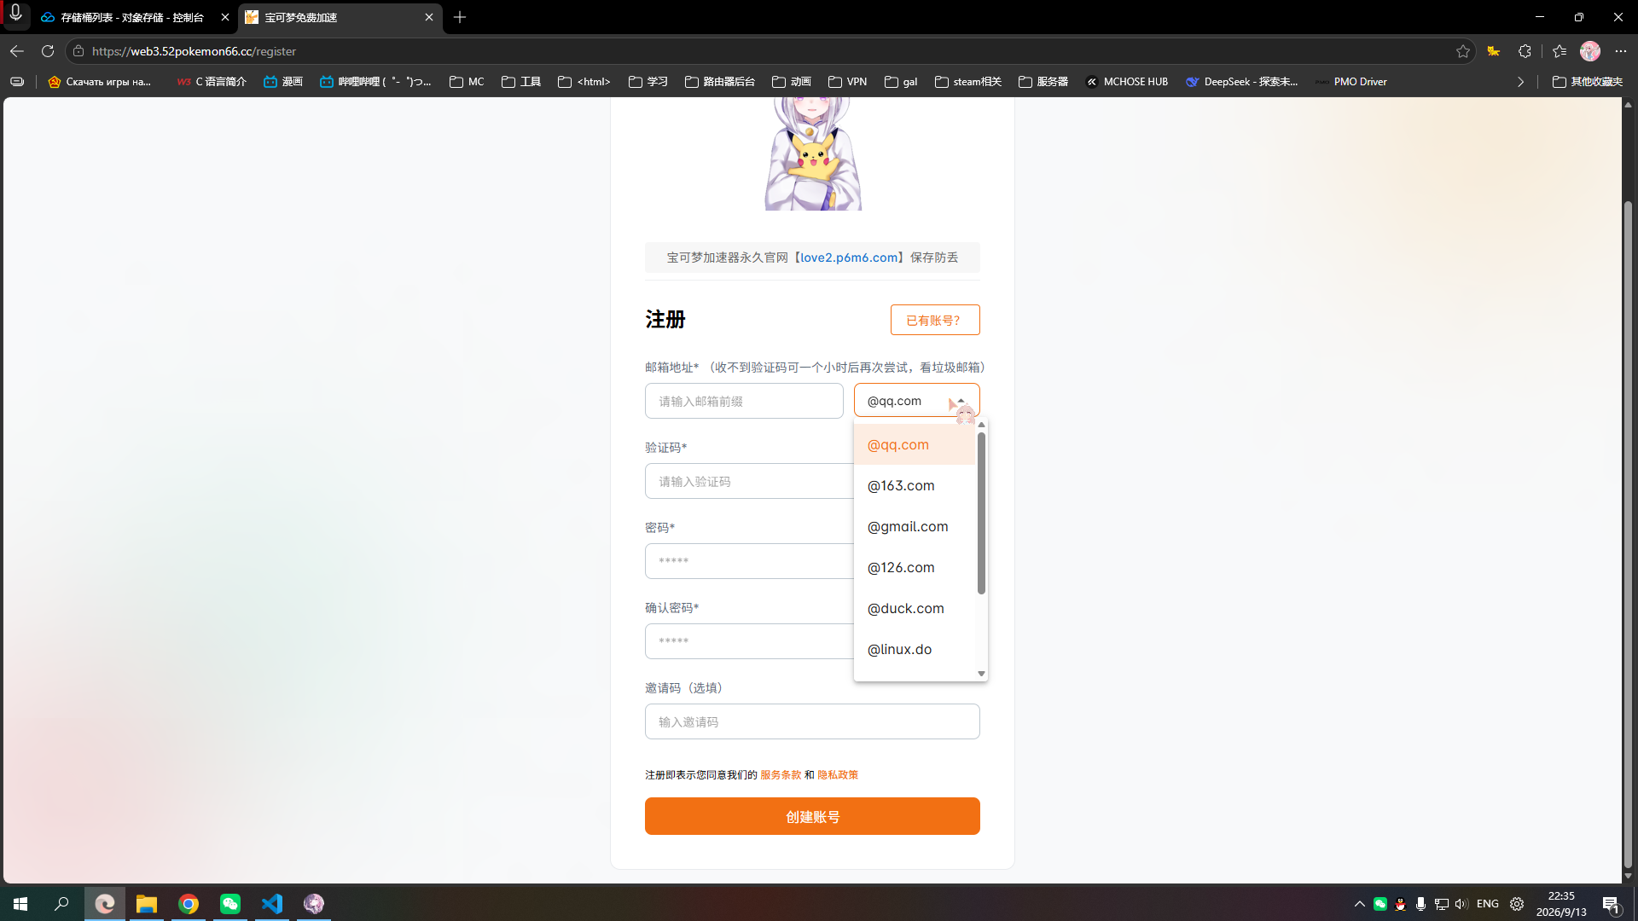The image size is (1638, 921).
Task: Open a new tab with the plus icon
Action: [460, 17]
